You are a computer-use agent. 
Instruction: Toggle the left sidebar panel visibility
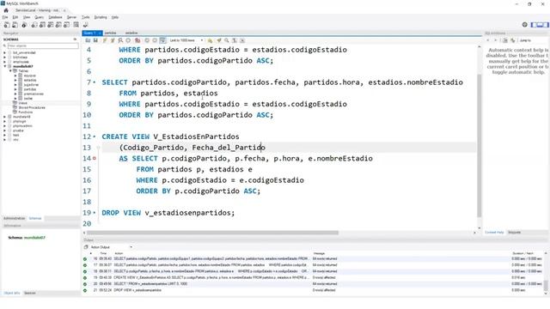pos(534,25)
